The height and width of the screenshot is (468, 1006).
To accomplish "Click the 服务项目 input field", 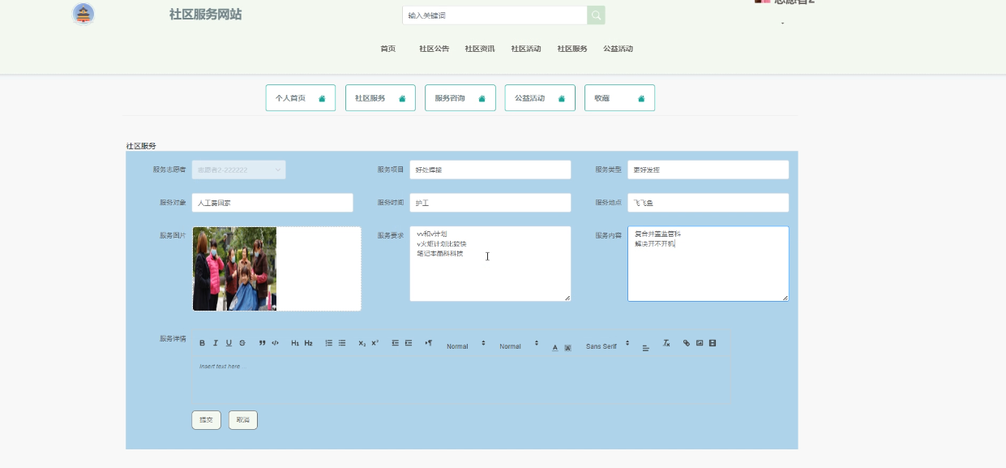I will pyautogui.click(x=490, y=170).
